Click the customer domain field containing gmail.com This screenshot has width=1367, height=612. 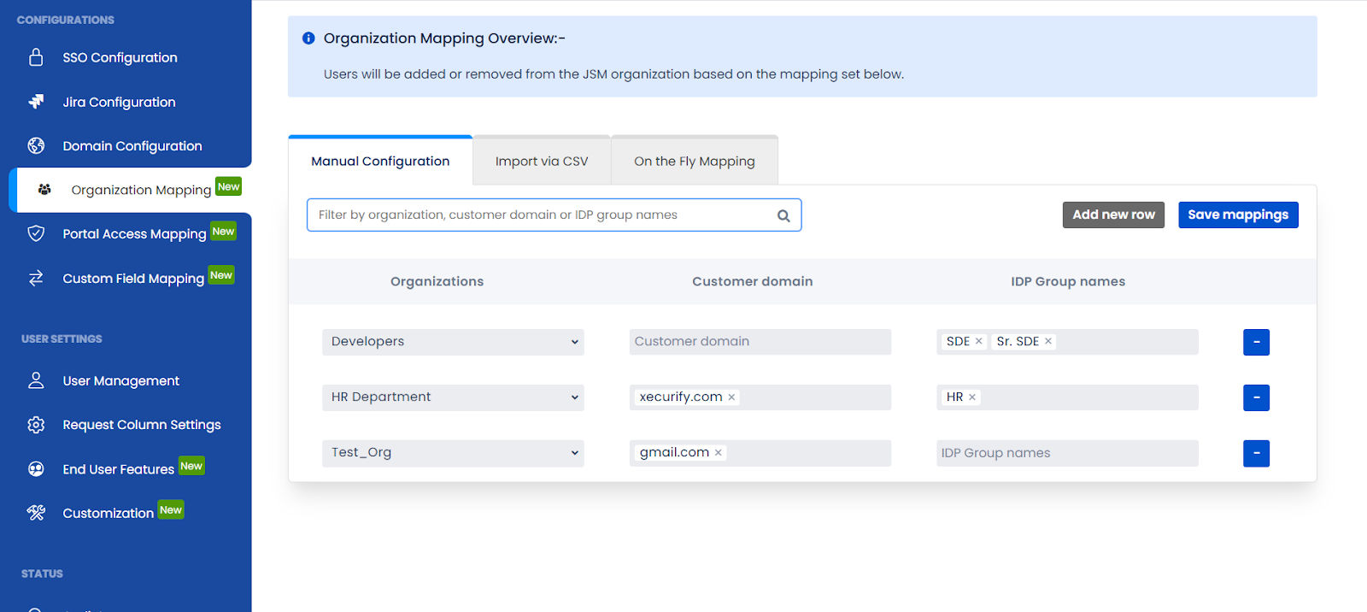(x=760, y=453)
